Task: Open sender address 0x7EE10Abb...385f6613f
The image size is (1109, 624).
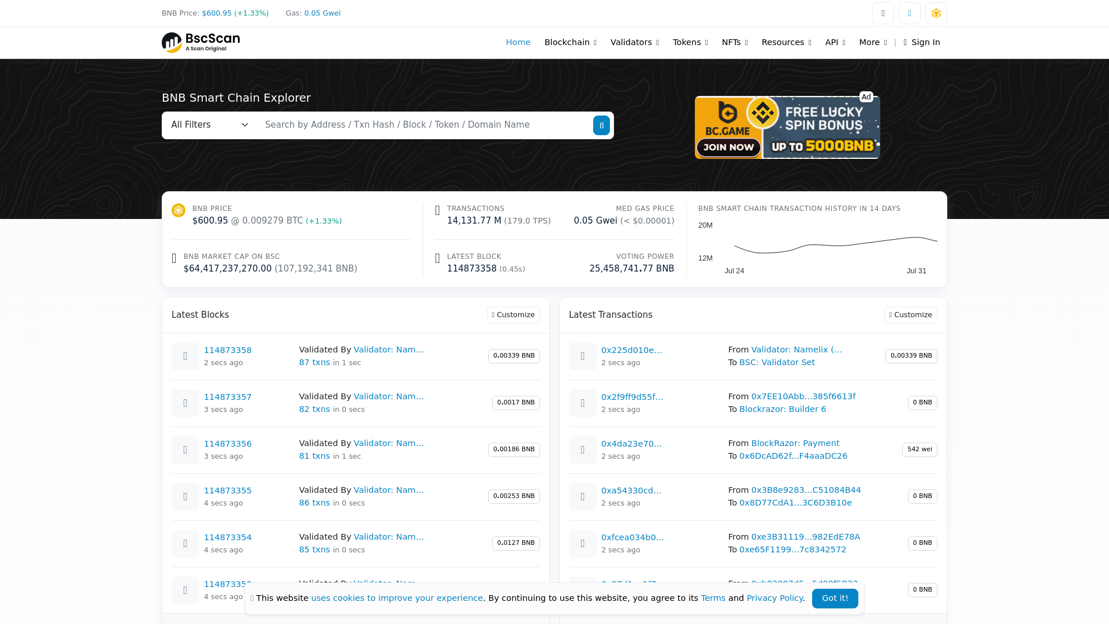Action: [x=803, y=396]
